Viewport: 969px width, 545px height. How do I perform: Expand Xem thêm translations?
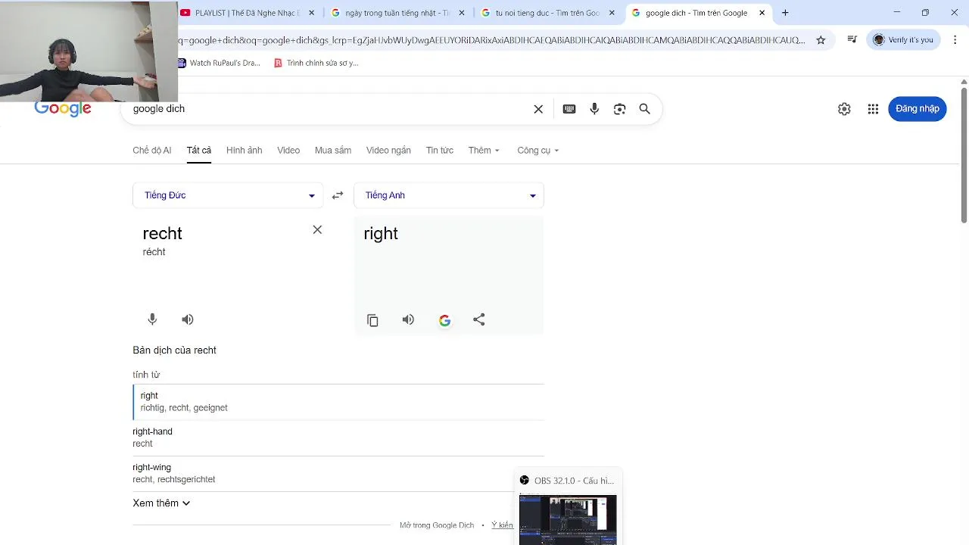(x=161, y=503)
